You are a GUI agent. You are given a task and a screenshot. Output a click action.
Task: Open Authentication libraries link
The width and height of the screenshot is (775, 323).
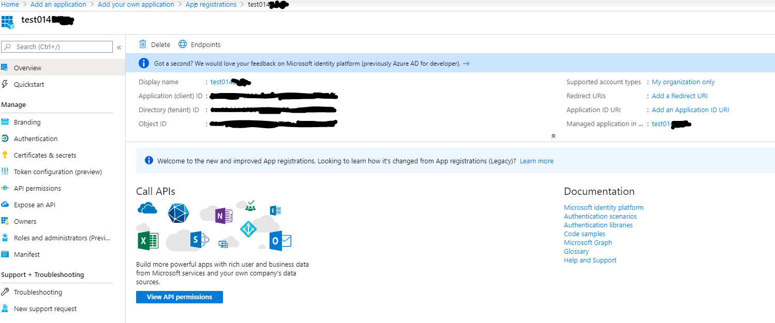coord(598,225)
